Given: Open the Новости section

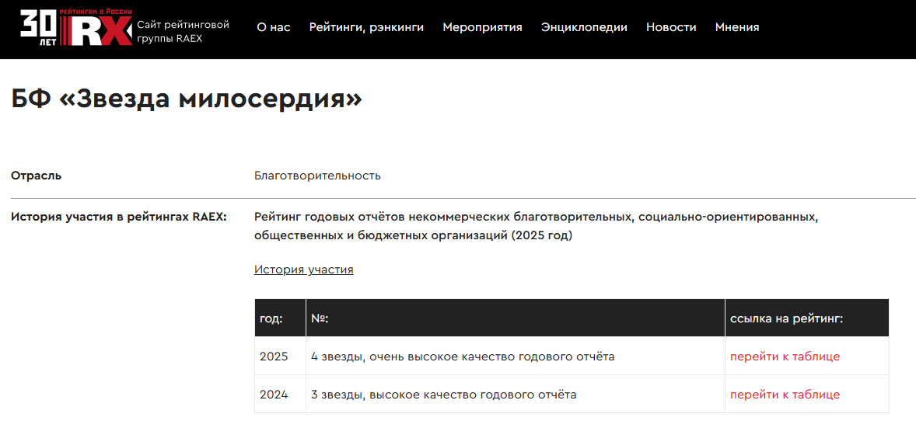Looking at the screenshot, I should (x=671, y=27).
